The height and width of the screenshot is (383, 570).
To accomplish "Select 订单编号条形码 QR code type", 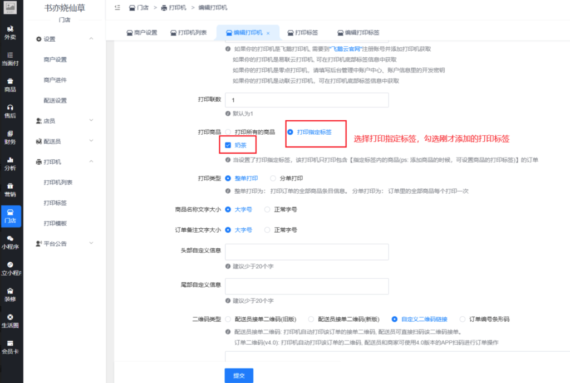I will [x=463, y=320].
